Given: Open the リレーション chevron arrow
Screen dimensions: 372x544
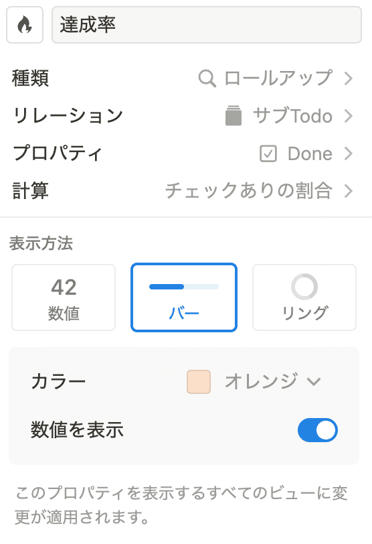Looking at the screenshot, I should tap(349, 116).
